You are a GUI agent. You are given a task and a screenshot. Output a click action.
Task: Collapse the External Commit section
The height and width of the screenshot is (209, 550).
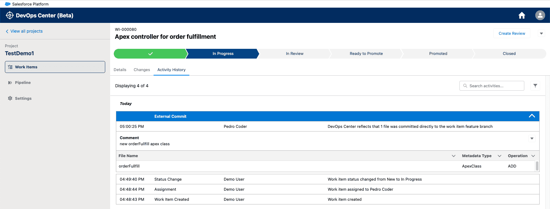pyautogui.click(x=532, y=116)
